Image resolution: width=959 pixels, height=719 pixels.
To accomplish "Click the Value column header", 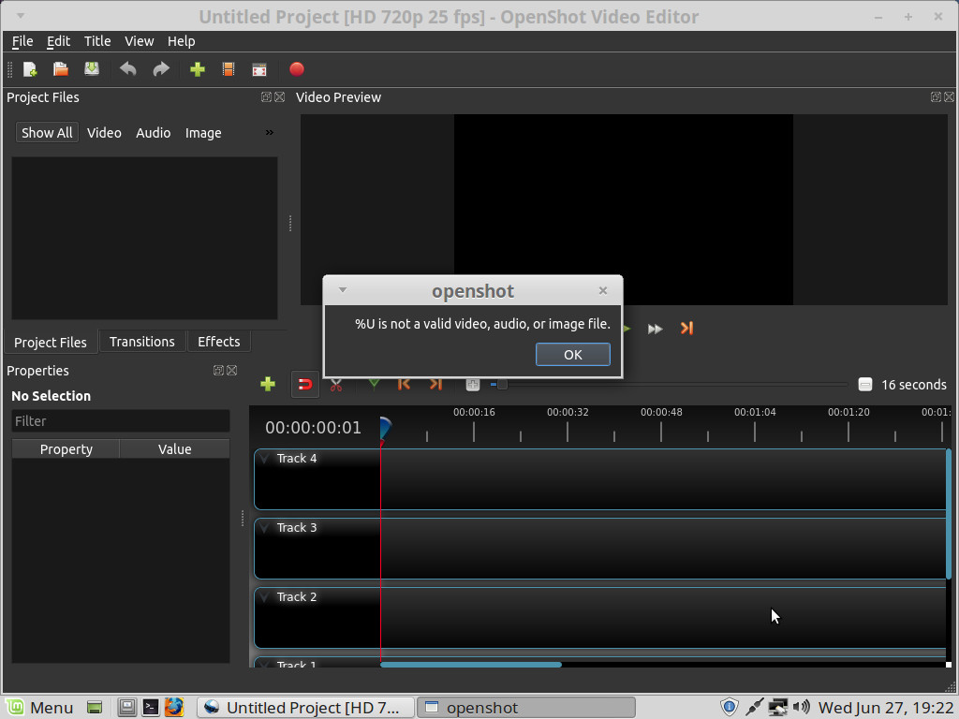I will (175, 449).
